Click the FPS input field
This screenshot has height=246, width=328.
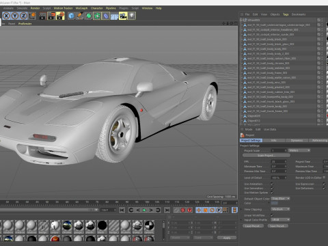click(278, 161)
